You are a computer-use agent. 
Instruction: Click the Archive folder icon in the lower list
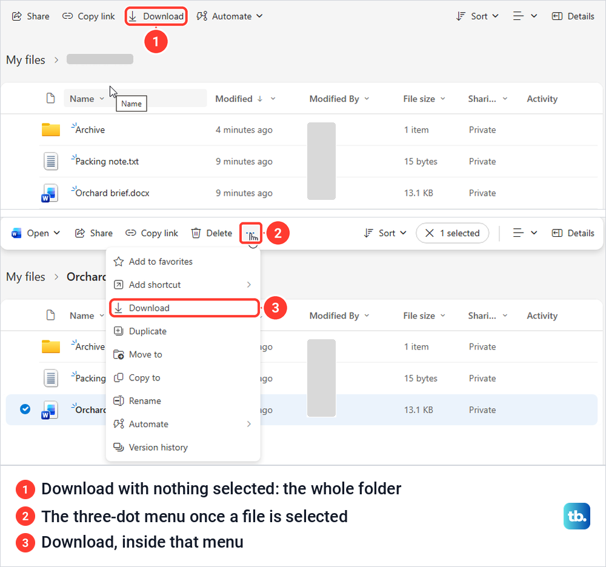51,347
